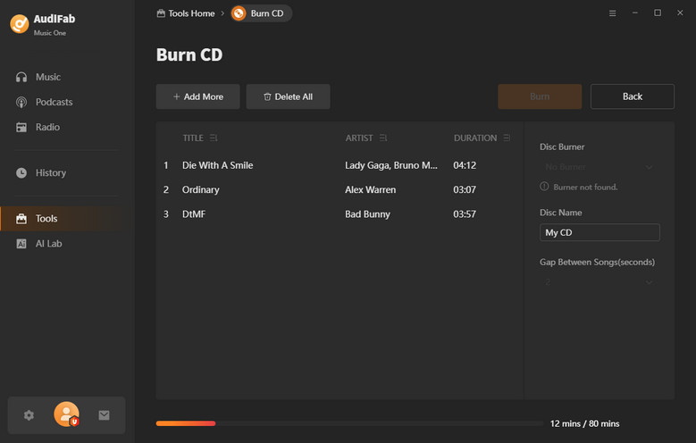Click the Gap Between Songs(seconds) label

coord(597,262)
